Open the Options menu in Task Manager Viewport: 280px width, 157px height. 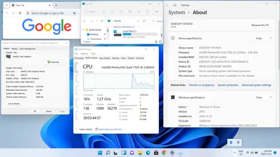coord(84,54)
